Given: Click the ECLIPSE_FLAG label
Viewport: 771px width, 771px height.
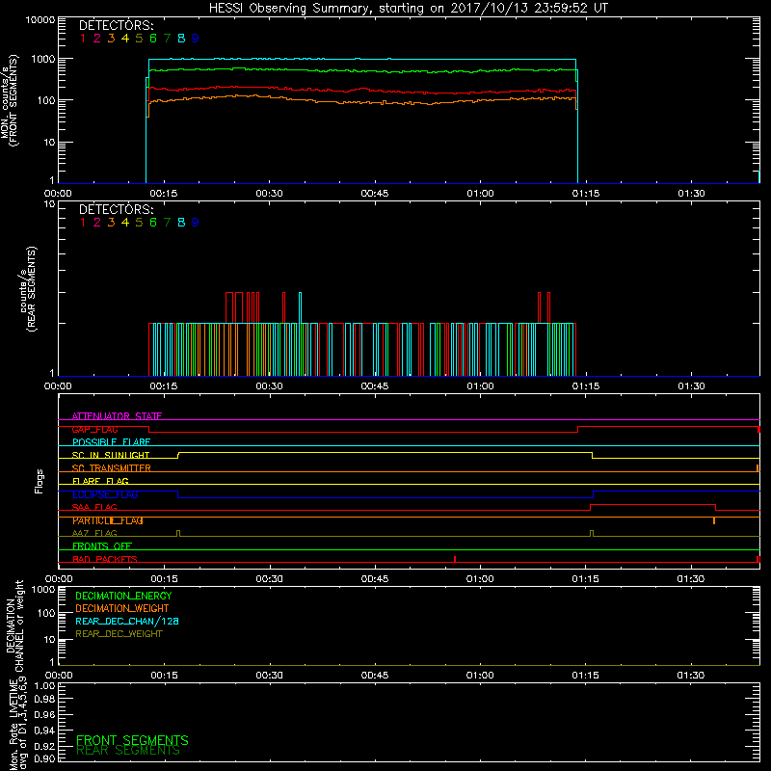Looking at the screenshot, I should click(x=105, y=494).
